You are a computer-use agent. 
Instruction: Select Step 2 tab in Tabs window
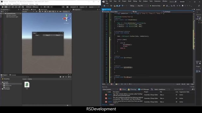click(48, 35)
